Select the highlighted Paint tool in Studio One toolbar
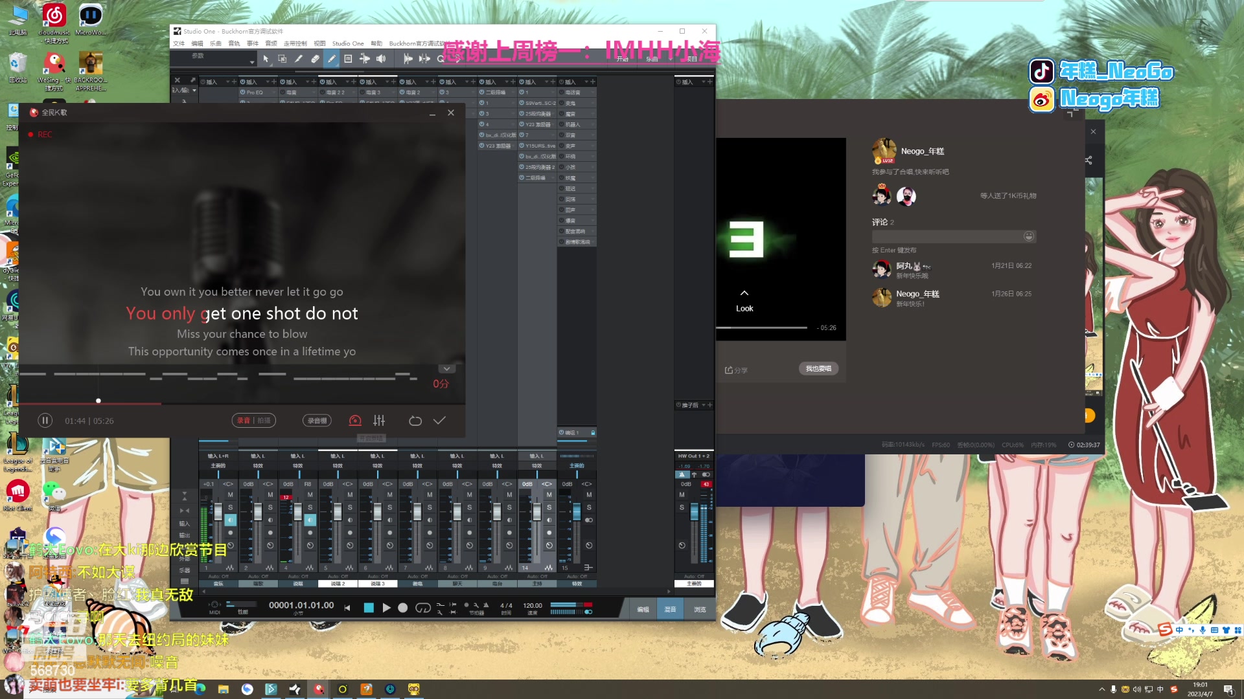 (x=332, y=59)
